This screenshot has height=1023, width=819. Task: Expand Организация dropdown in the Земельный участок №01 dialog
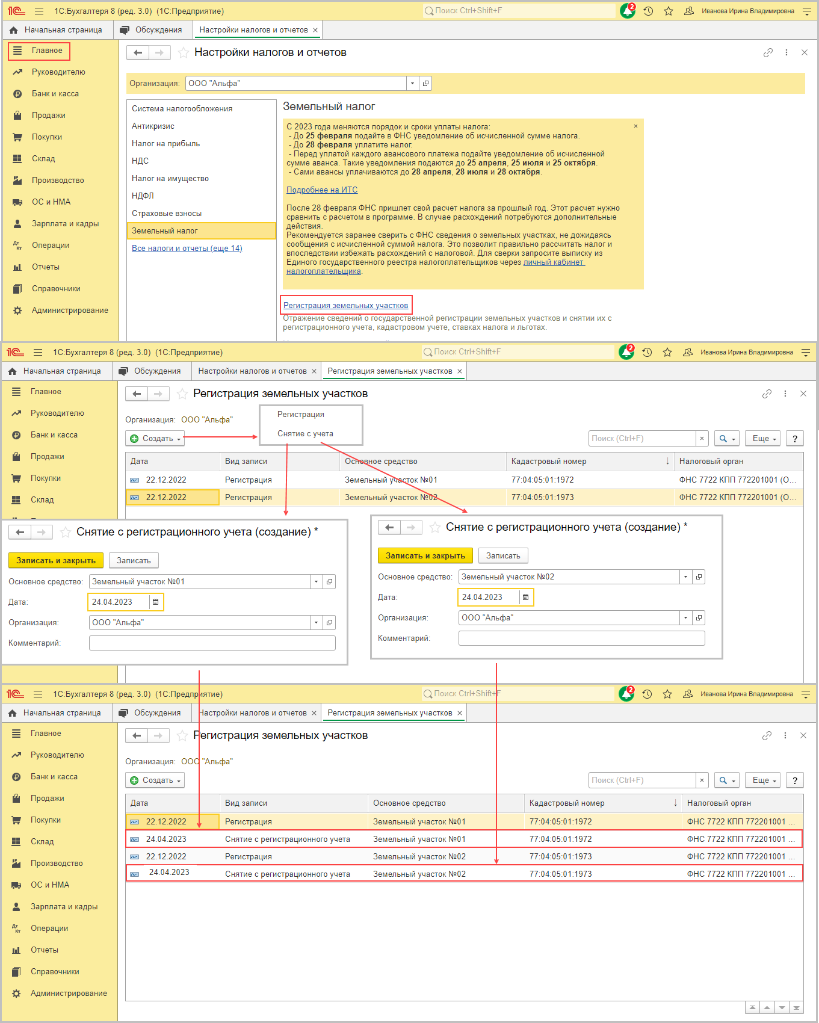(317, 623)
